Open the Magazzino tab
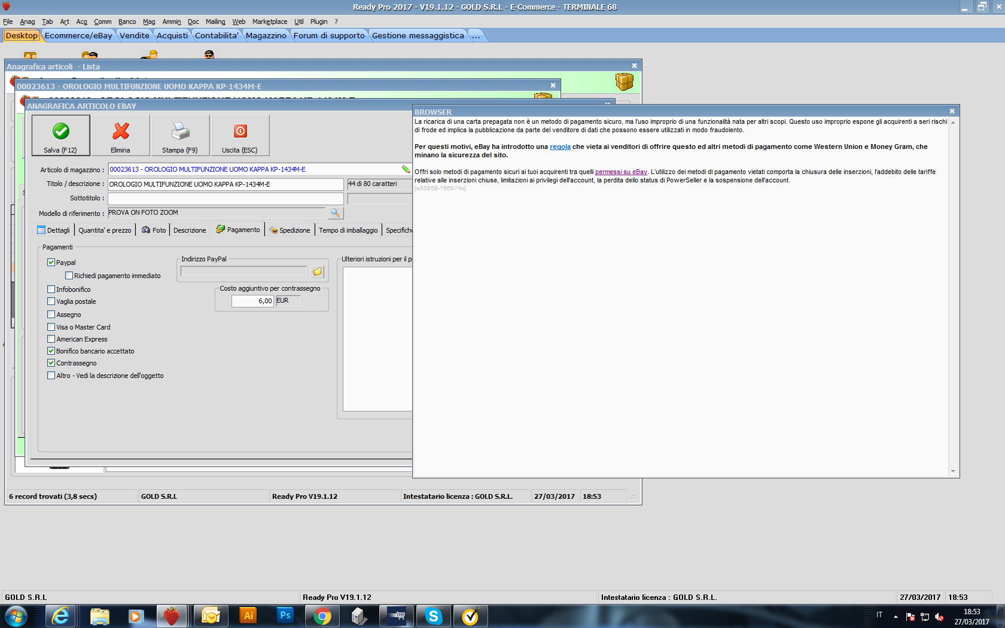Image resolution: width=1005 pixels, height=628 pixels. click(266, 36)
